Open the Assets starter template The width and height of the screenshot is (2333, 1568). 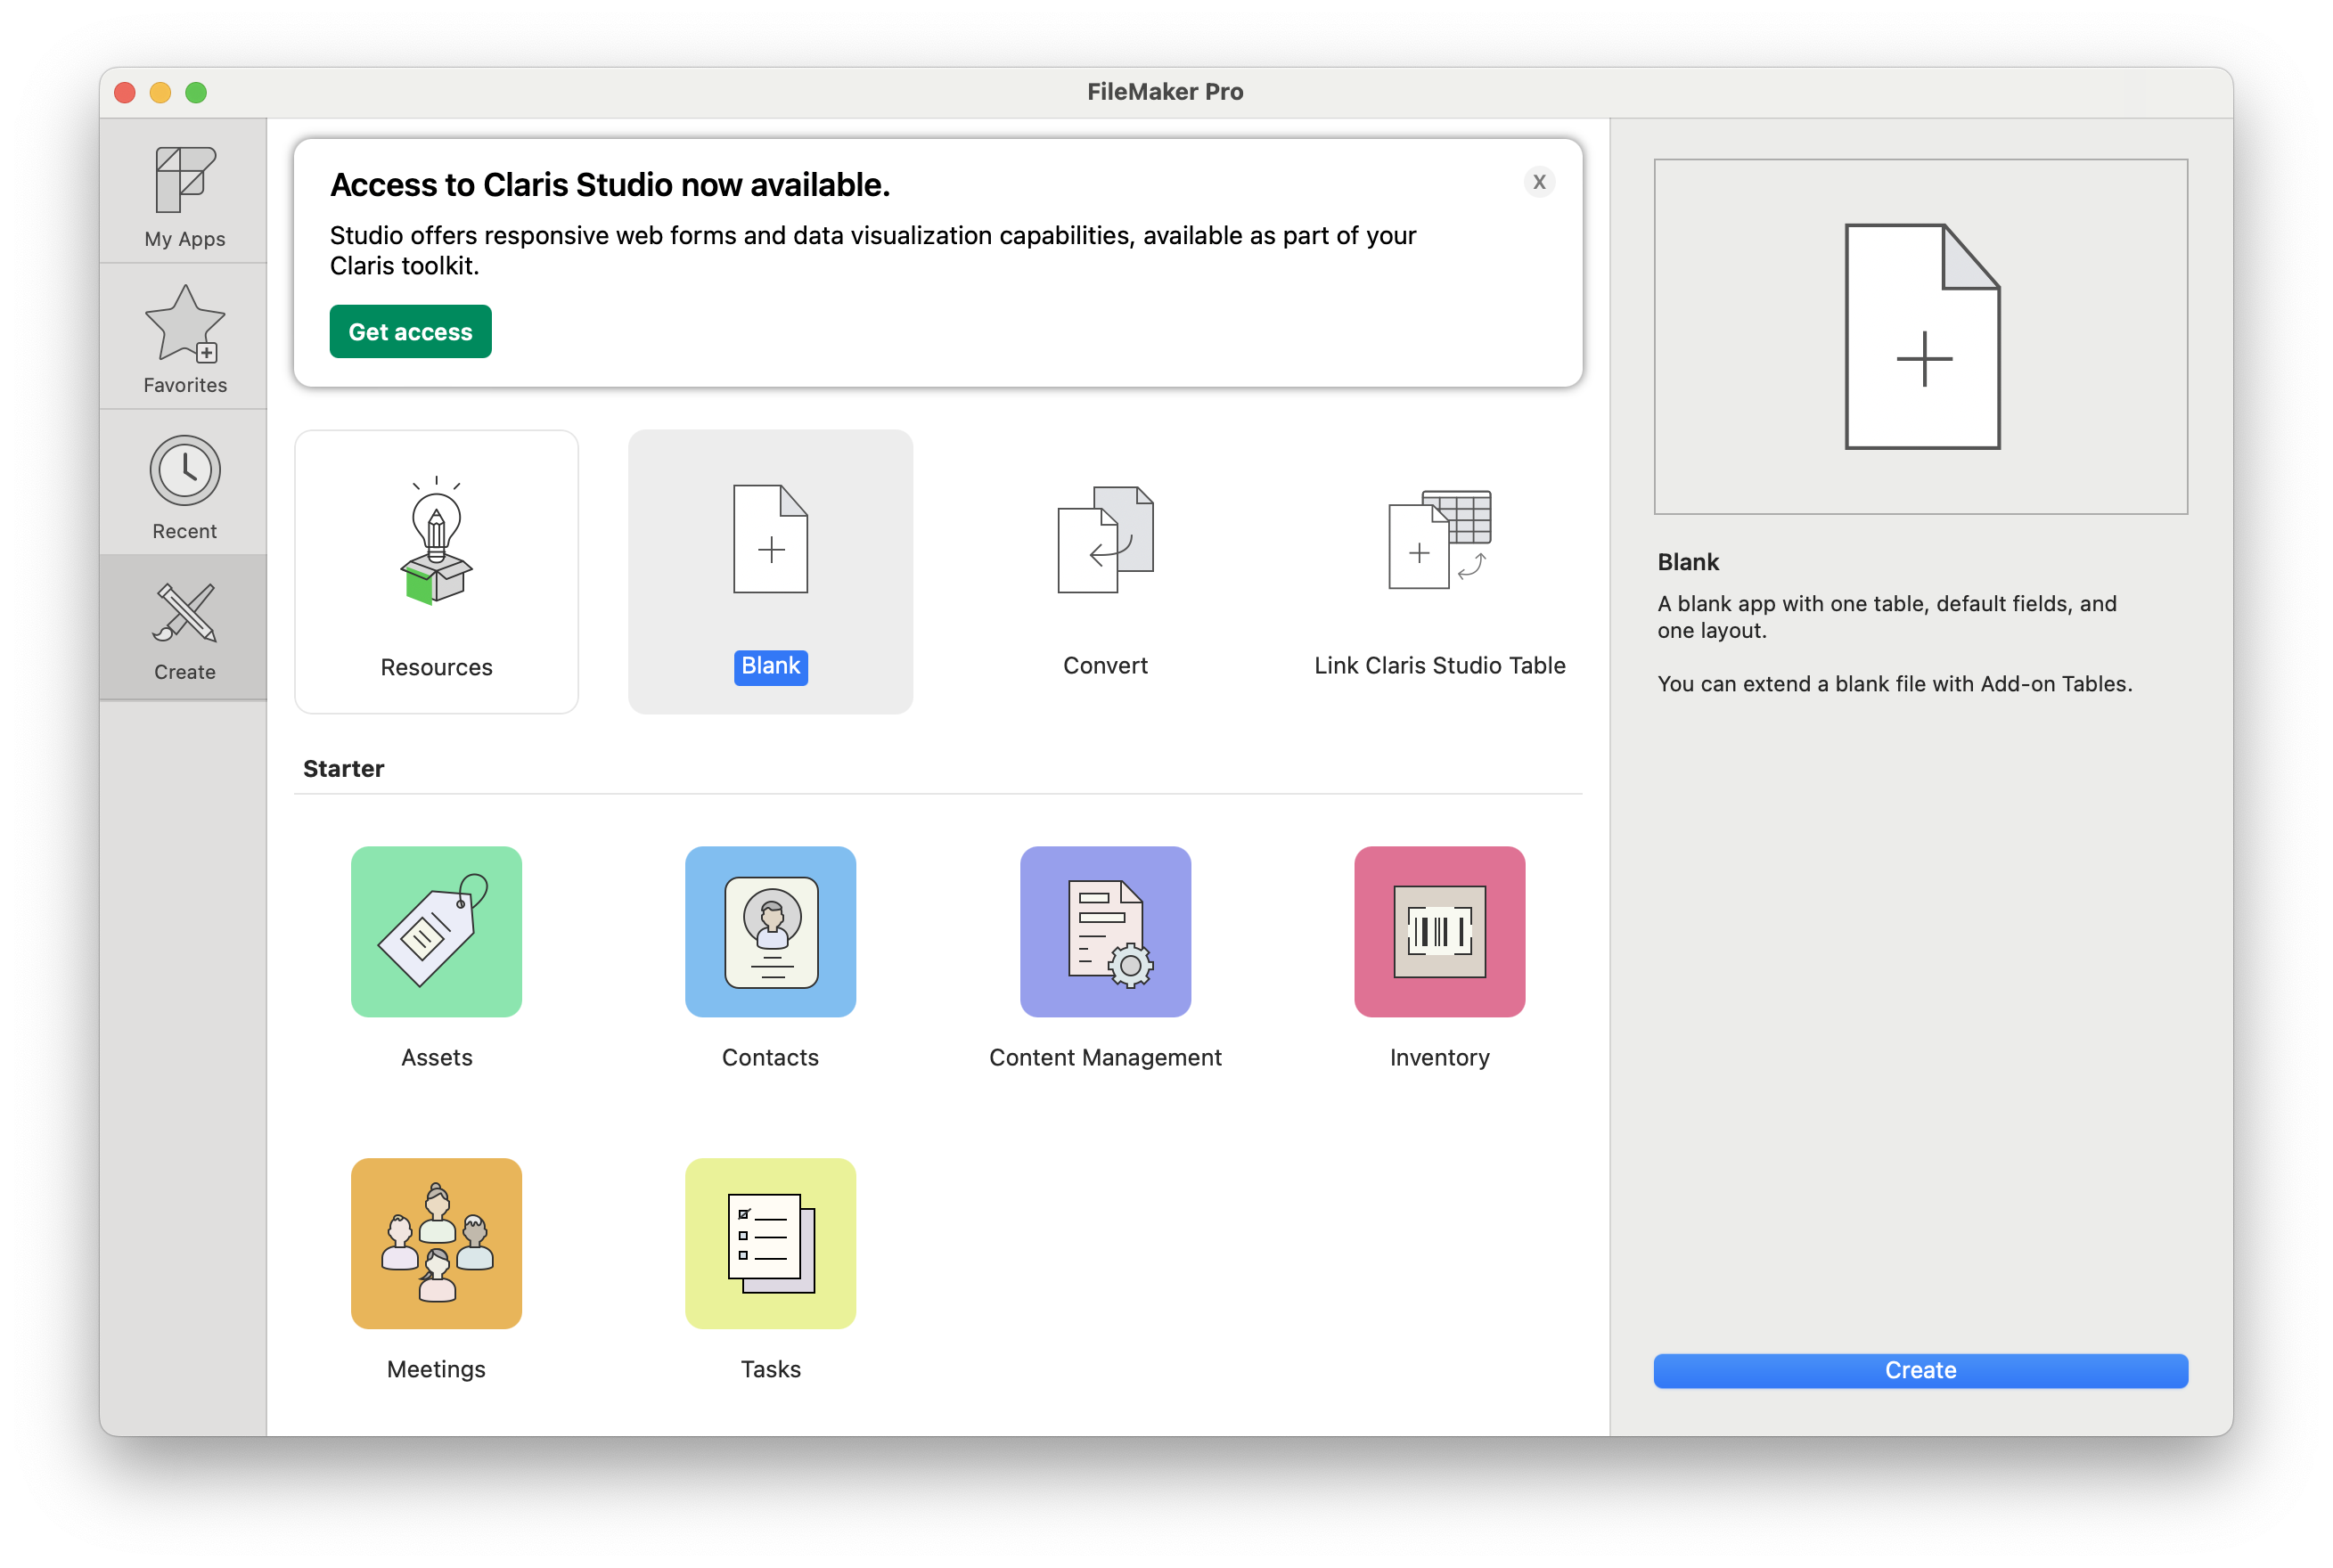click(436, 931)
